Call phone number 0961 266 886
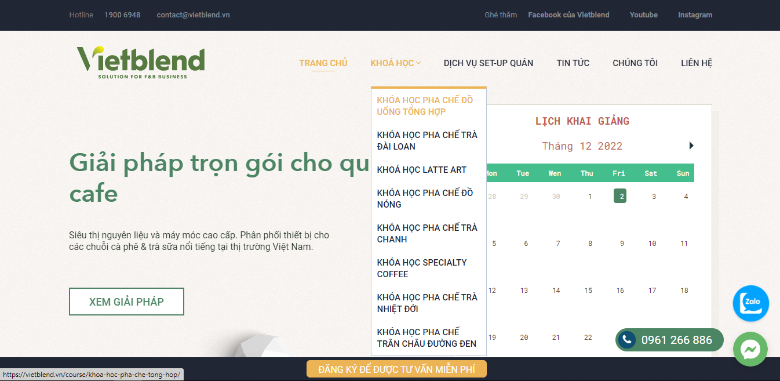 pos(669,340)
